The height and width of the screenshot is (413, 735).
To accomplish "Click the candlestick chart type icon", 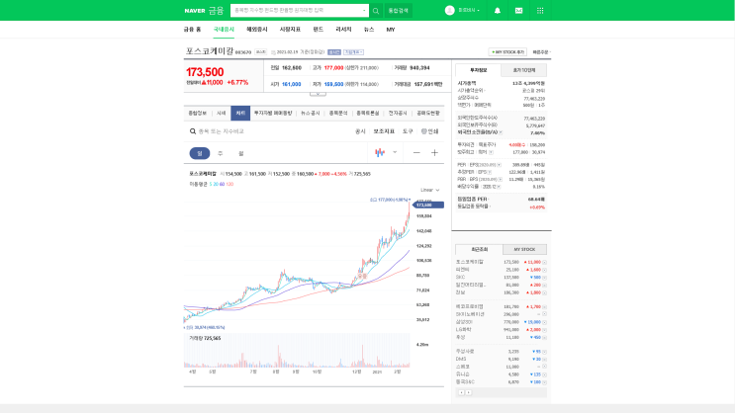I will click(x=380, y=152).
